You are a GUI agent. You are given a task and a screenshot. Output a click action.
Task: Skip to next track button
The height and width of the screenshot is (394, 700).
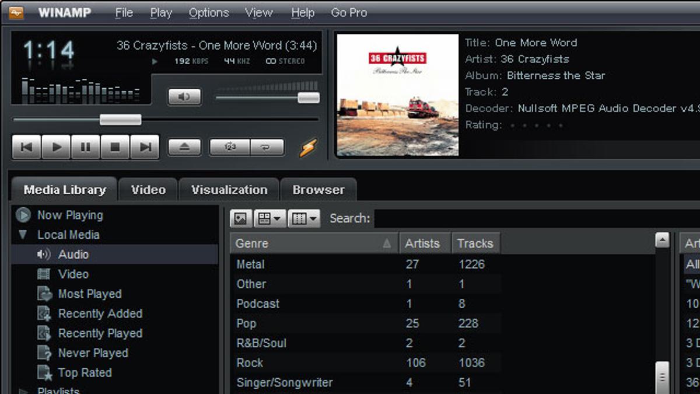coord(145,147)
